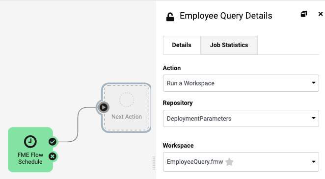Image resolution: width=325 pixels, height=179 pixels.
Task: Click the failure X port on the schedule node
Action: [x=53, y=156]
